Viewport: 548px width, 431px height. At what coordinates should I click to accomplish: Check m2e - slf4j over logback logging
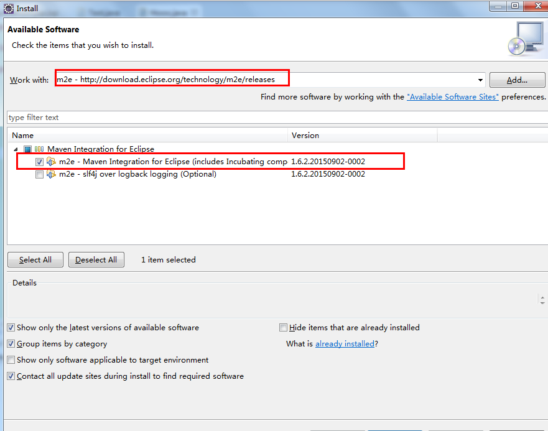click(39, 174)
